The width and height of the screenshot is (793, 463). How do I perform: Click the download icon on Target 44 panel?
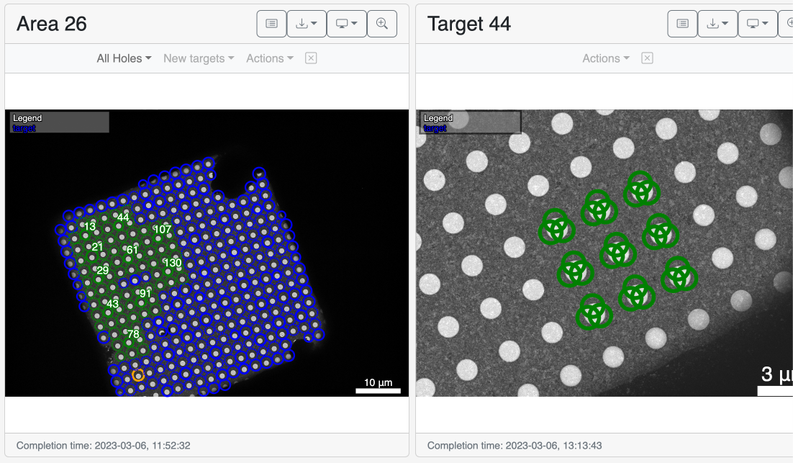pyautogui.click(x=714, y=23)
